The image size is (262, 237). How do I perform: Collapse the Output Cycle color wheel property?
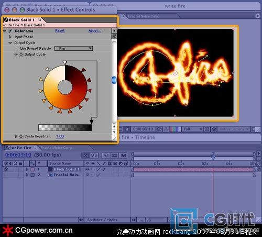coord(16,55)
